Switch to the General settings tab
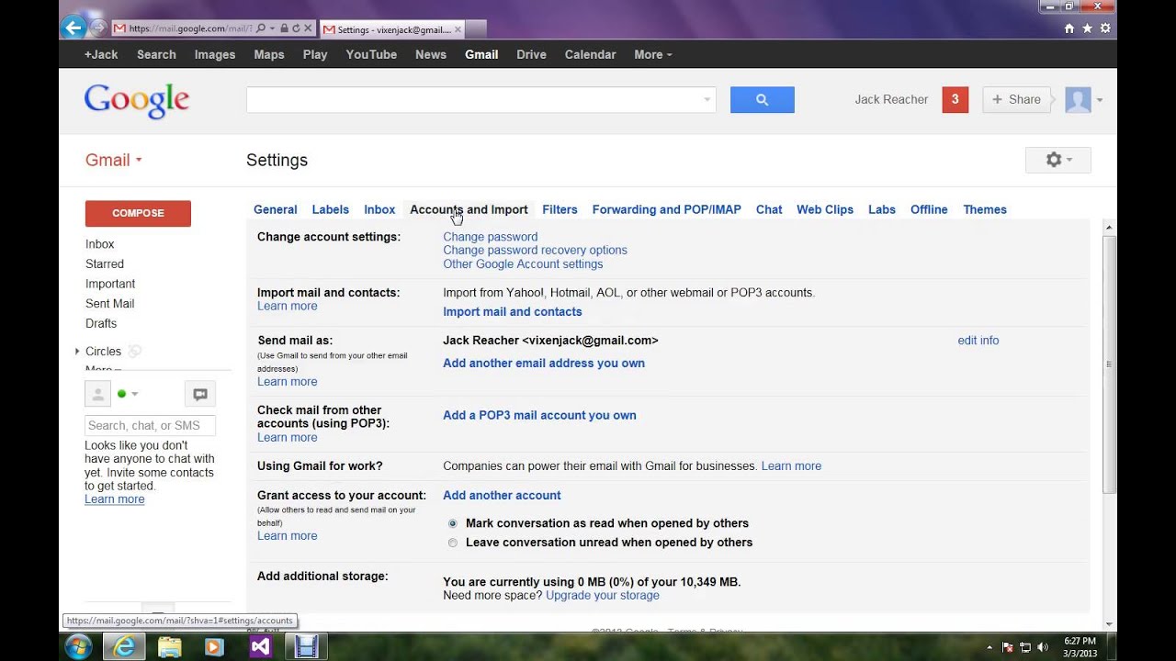This screenshot has height=661, width=1176. [275, 209]
